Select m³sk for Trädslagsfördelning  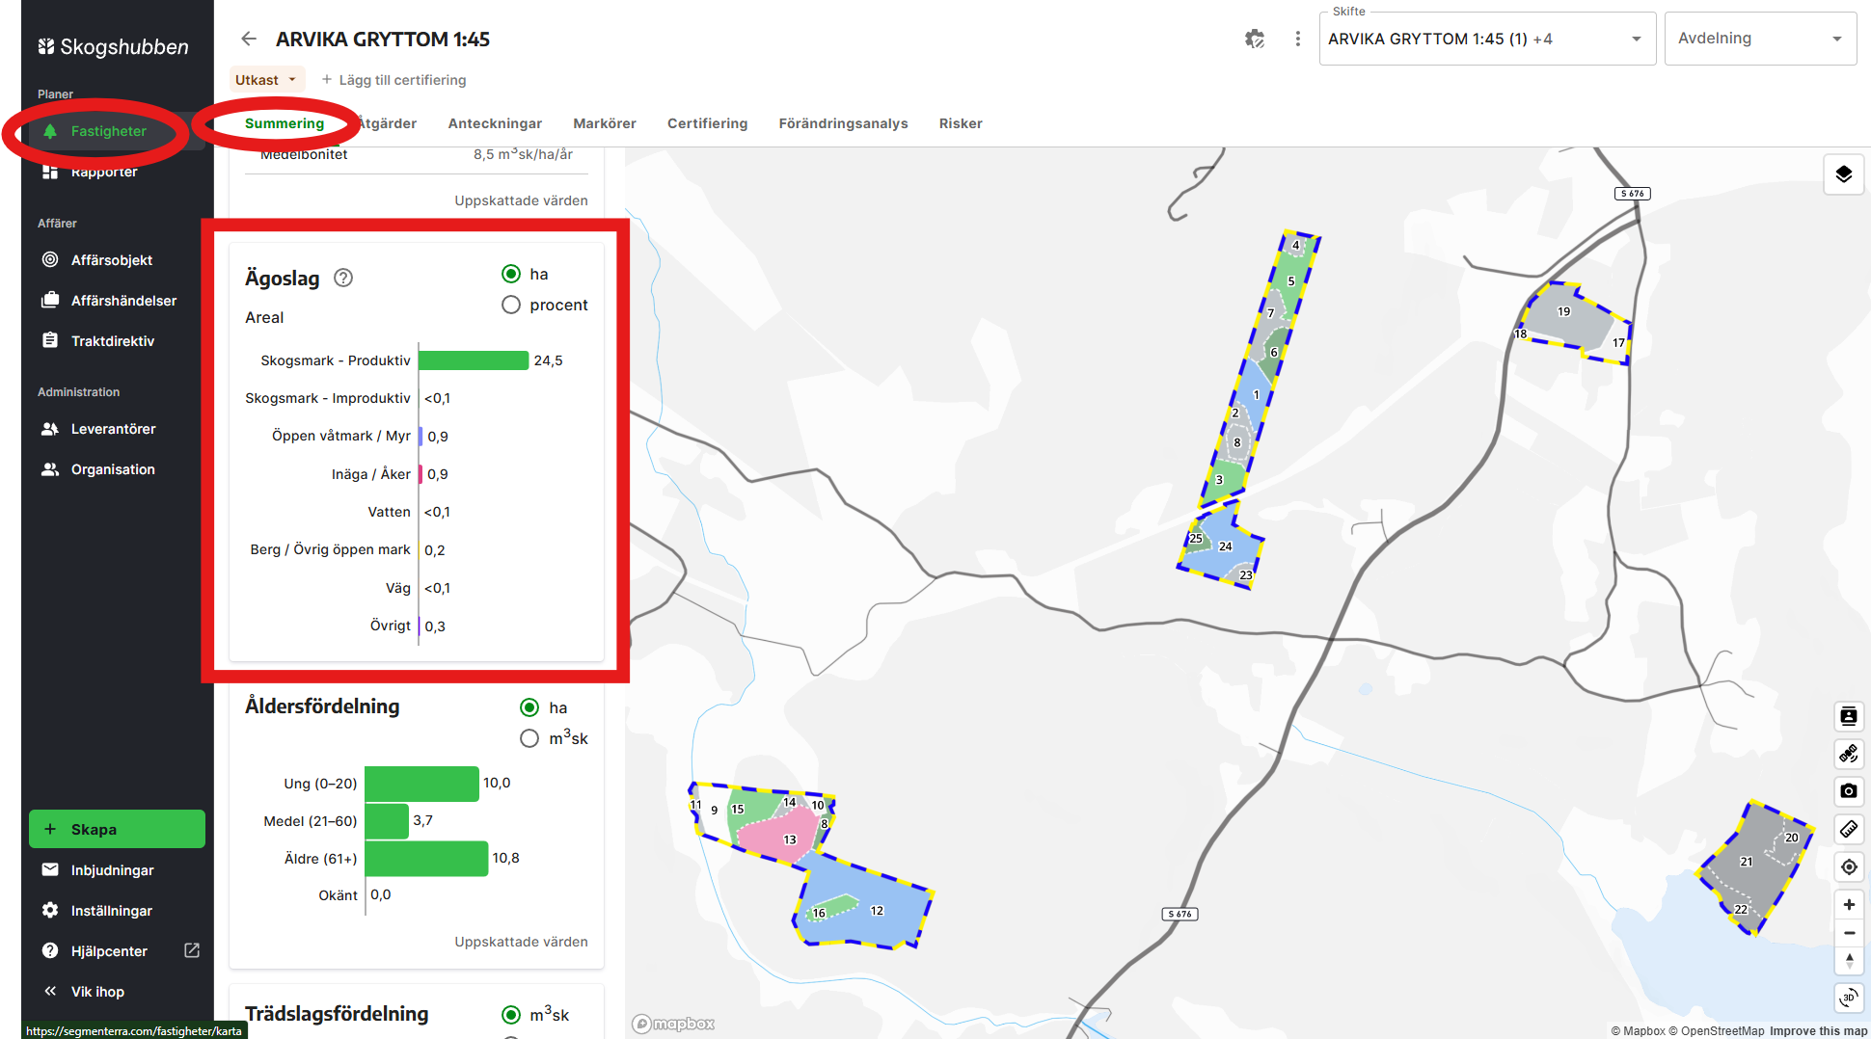(x=511, y=1015)
